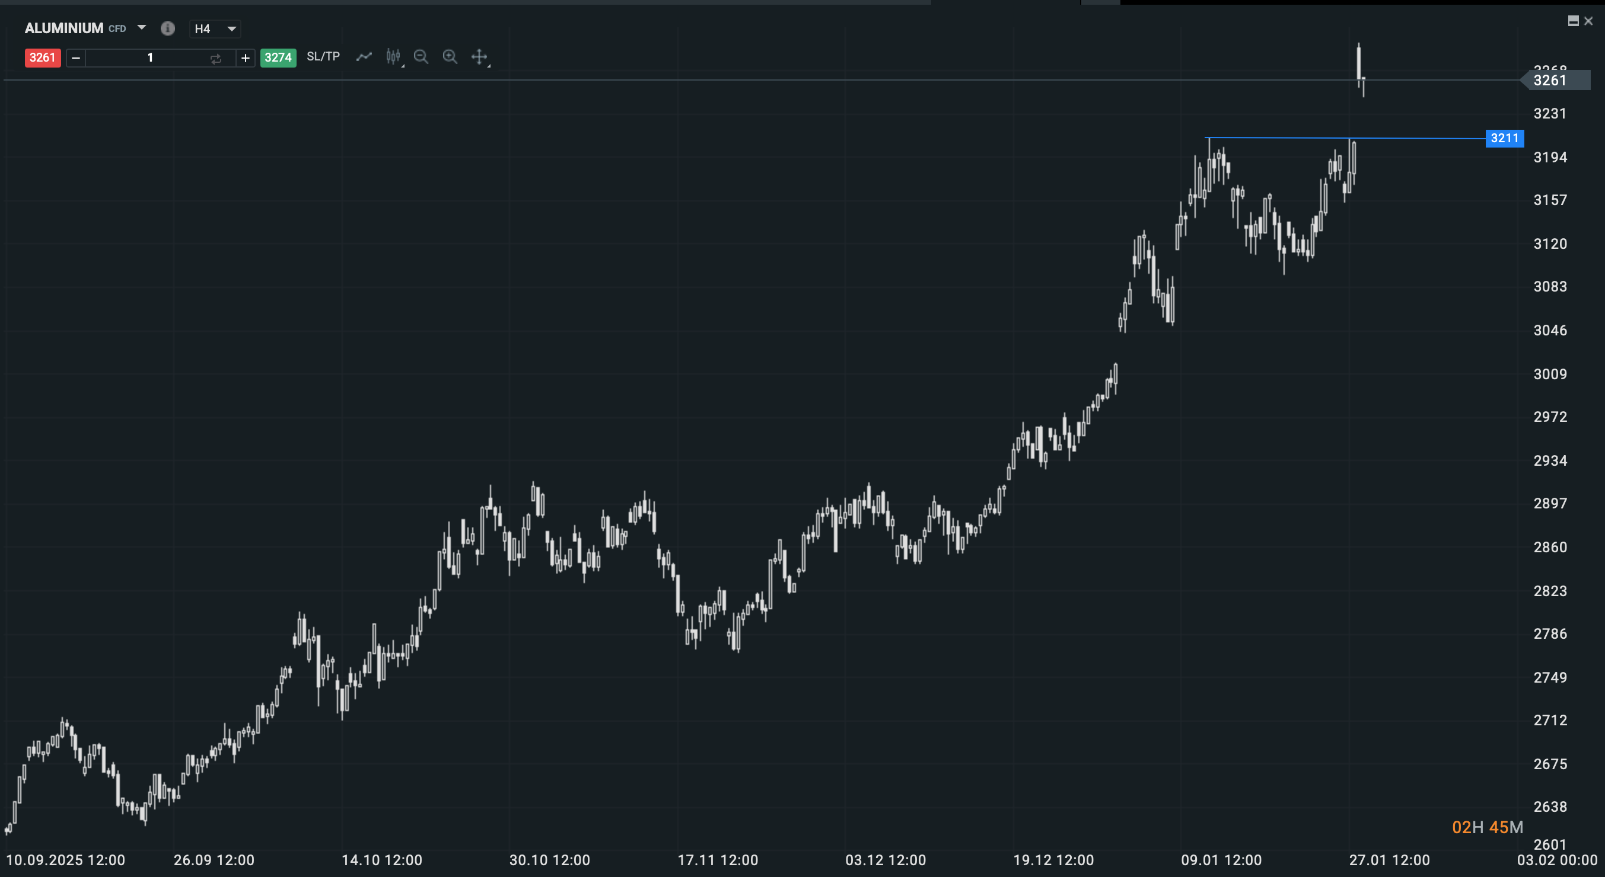
Task: Click the volume input field showing 1
Action: [x=149, y=57]
